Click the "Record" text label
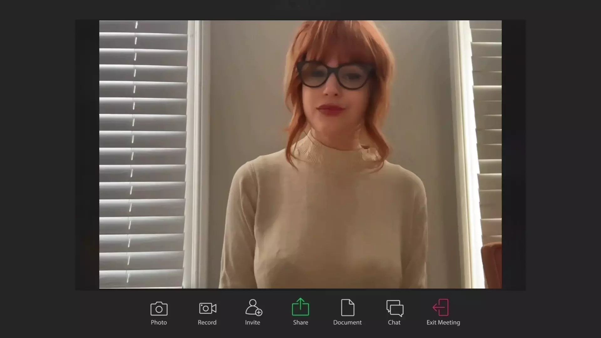 click(x=207, y=322)
